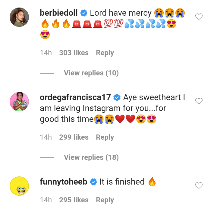The height and width of the screenshot is (212, 217).
Task: View the 303 likes list
Action: pos(74,53)
